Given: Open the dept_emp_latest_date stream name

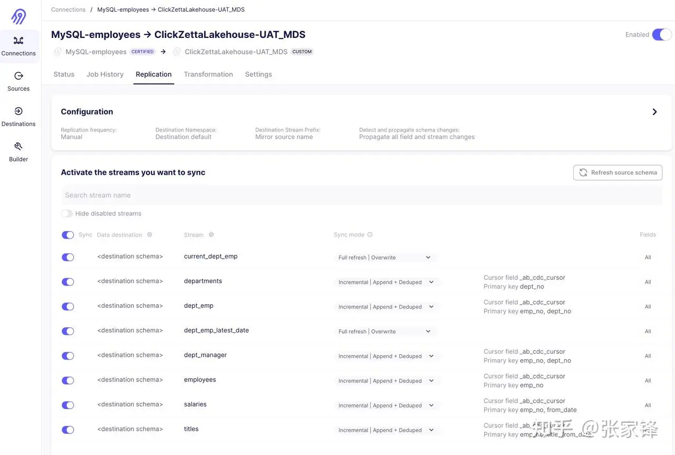Looking at the screenshot, I should coord(216,330).
